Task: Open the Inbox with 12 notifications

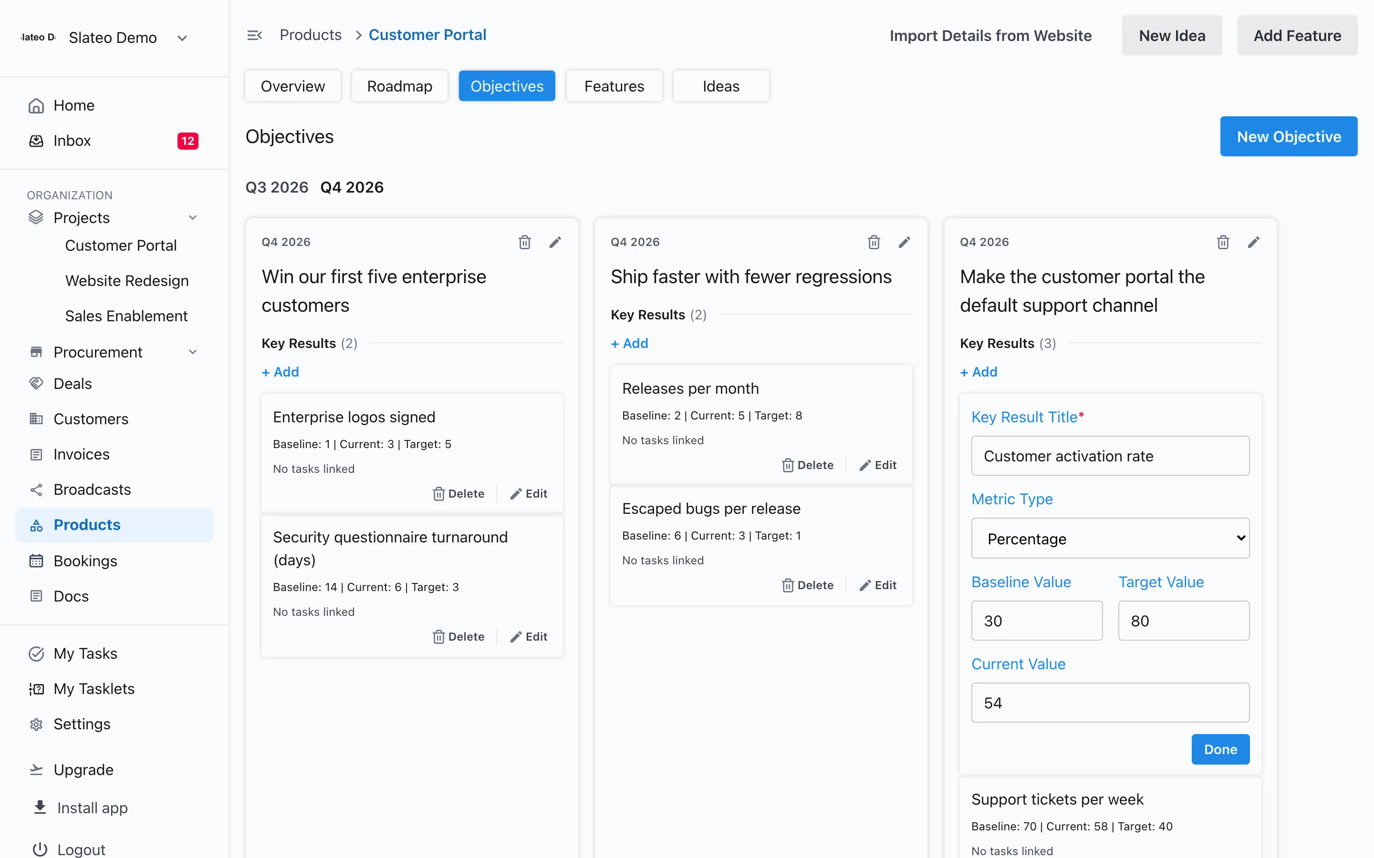Action: coord(114,141)
